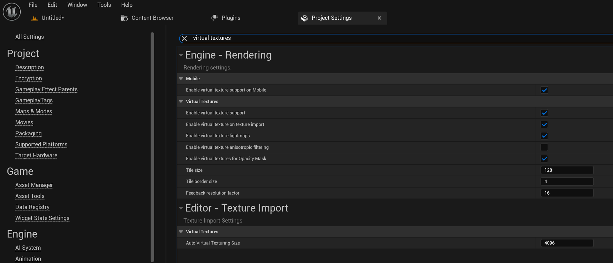Click the Tile size value field

[567, 170]
